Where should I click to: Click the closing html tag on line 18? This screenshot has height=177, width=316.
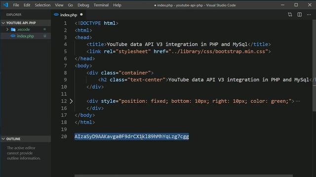coord(84,122)
